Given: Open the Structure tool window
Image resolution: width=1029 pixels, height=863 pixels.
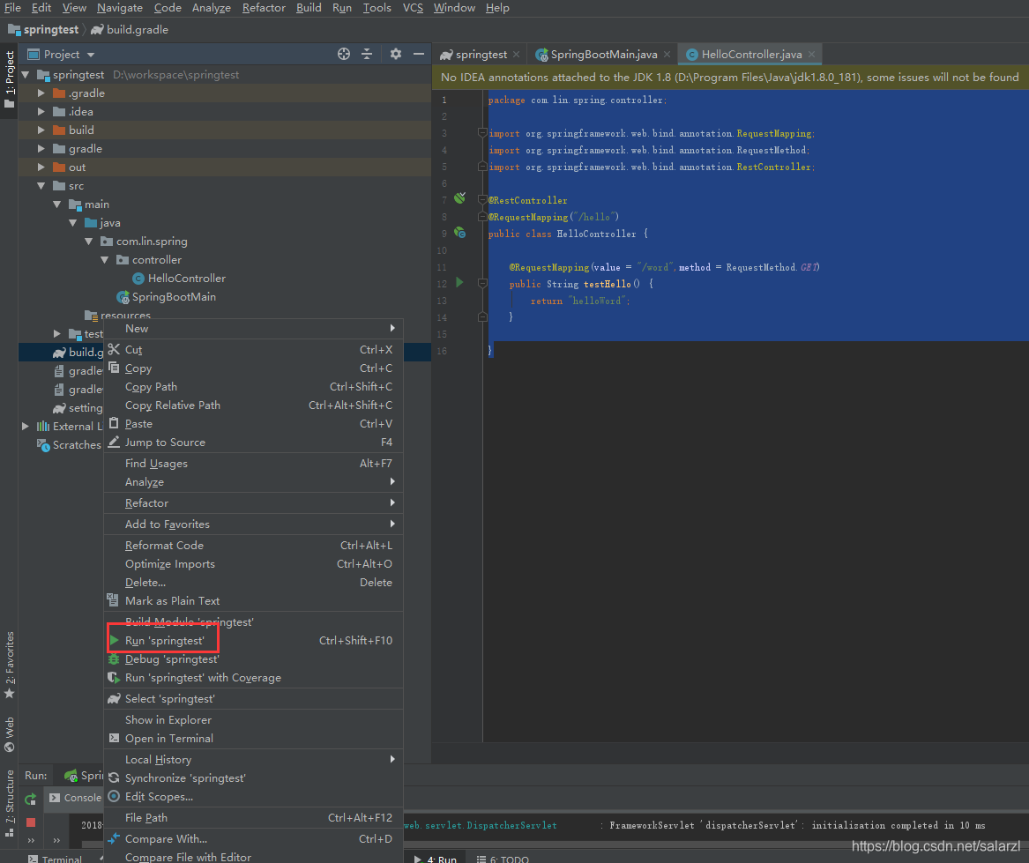Looking at the screenshot, I should [x=10, y=796].
